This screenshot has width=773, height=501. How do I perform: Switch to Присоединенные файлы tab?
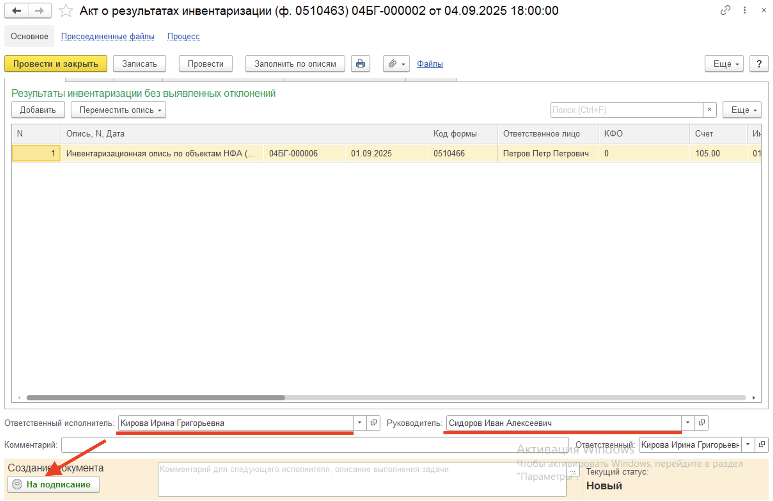[x=108, y=37]
